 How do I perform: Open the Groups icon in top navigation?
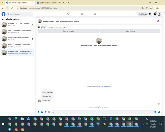(95, 14)
